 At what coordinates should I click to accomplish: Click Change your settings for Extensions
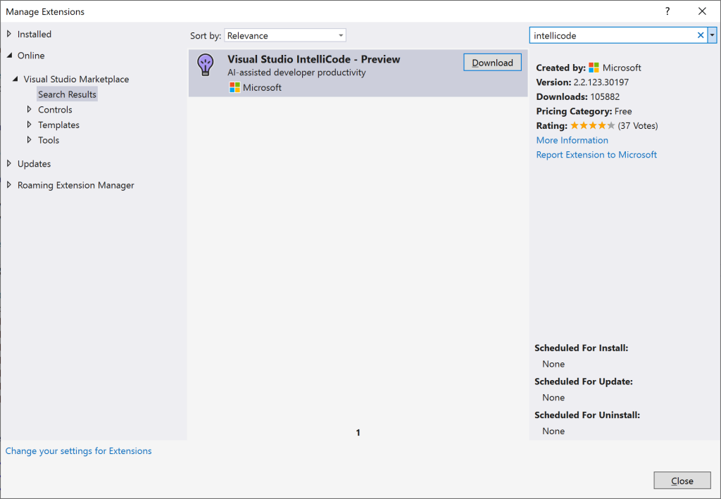(x=78, y=450)
